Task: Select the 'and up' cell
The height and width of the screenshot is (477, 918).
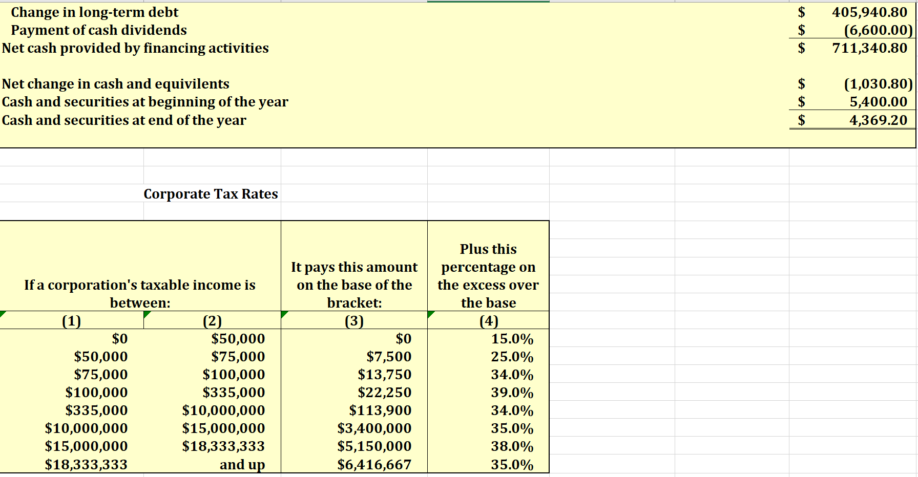Action: click(242, 465)
